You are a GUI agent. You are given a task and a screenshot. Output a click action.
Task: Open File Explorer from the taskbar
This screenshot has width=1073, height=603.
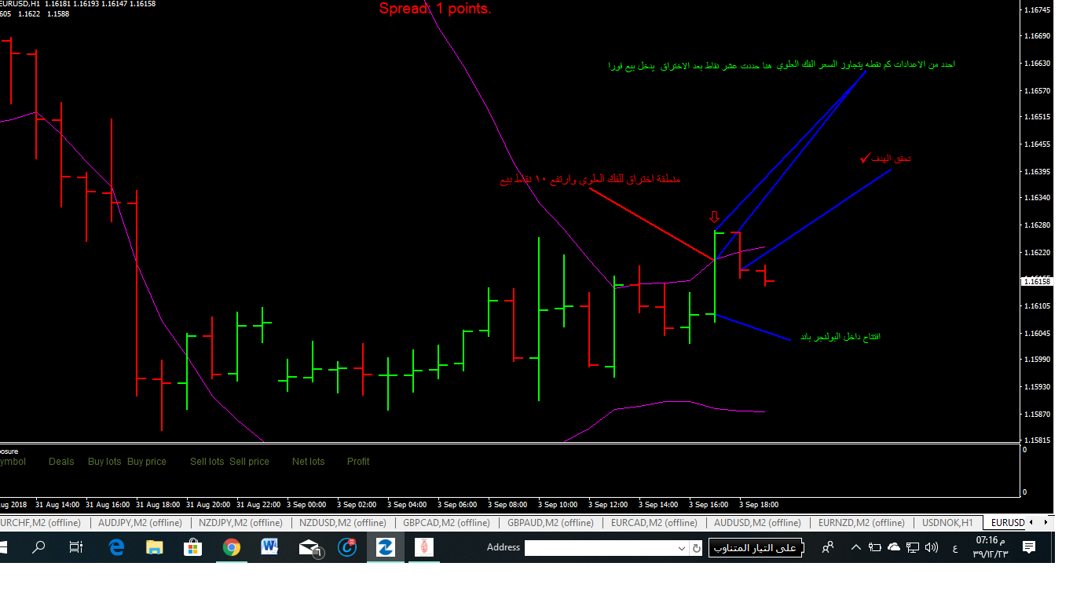tap(154, 547)
